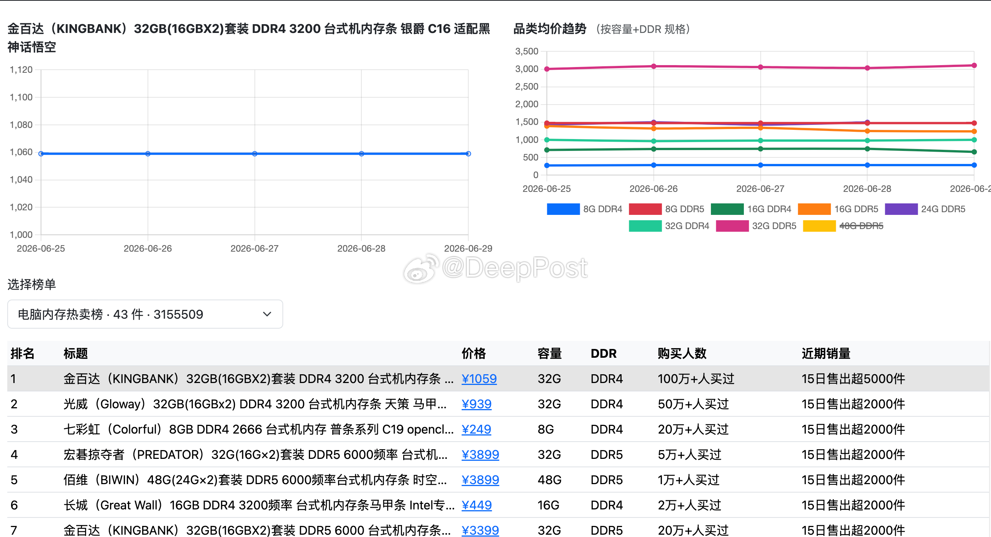Click the ¥1059 price link
The image size is (991, 537).
[x=479, y=379]
